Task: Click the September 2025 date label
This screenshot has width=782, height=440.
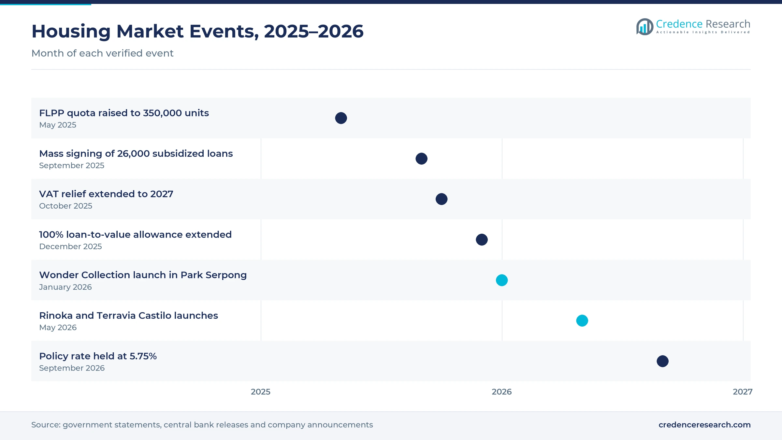Action: [x=72, y=166]
